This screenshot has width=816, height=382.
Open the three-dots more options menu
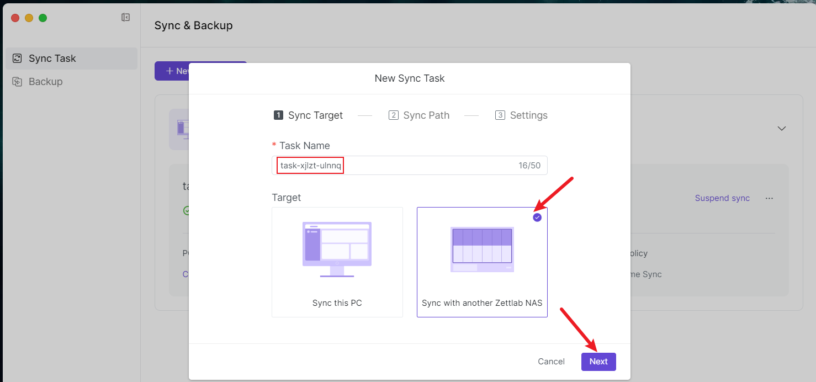tap(769, 198)
